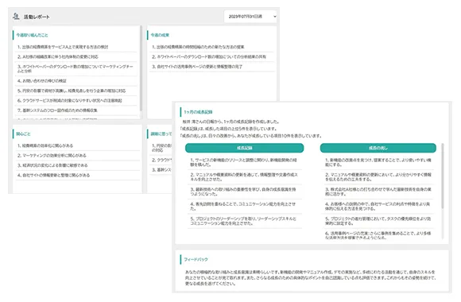The image size is (461, 302).
Task: Select 成長記録 item 4 starting 客先訪問を重ねることで
Action: click(x=245, y=206)
